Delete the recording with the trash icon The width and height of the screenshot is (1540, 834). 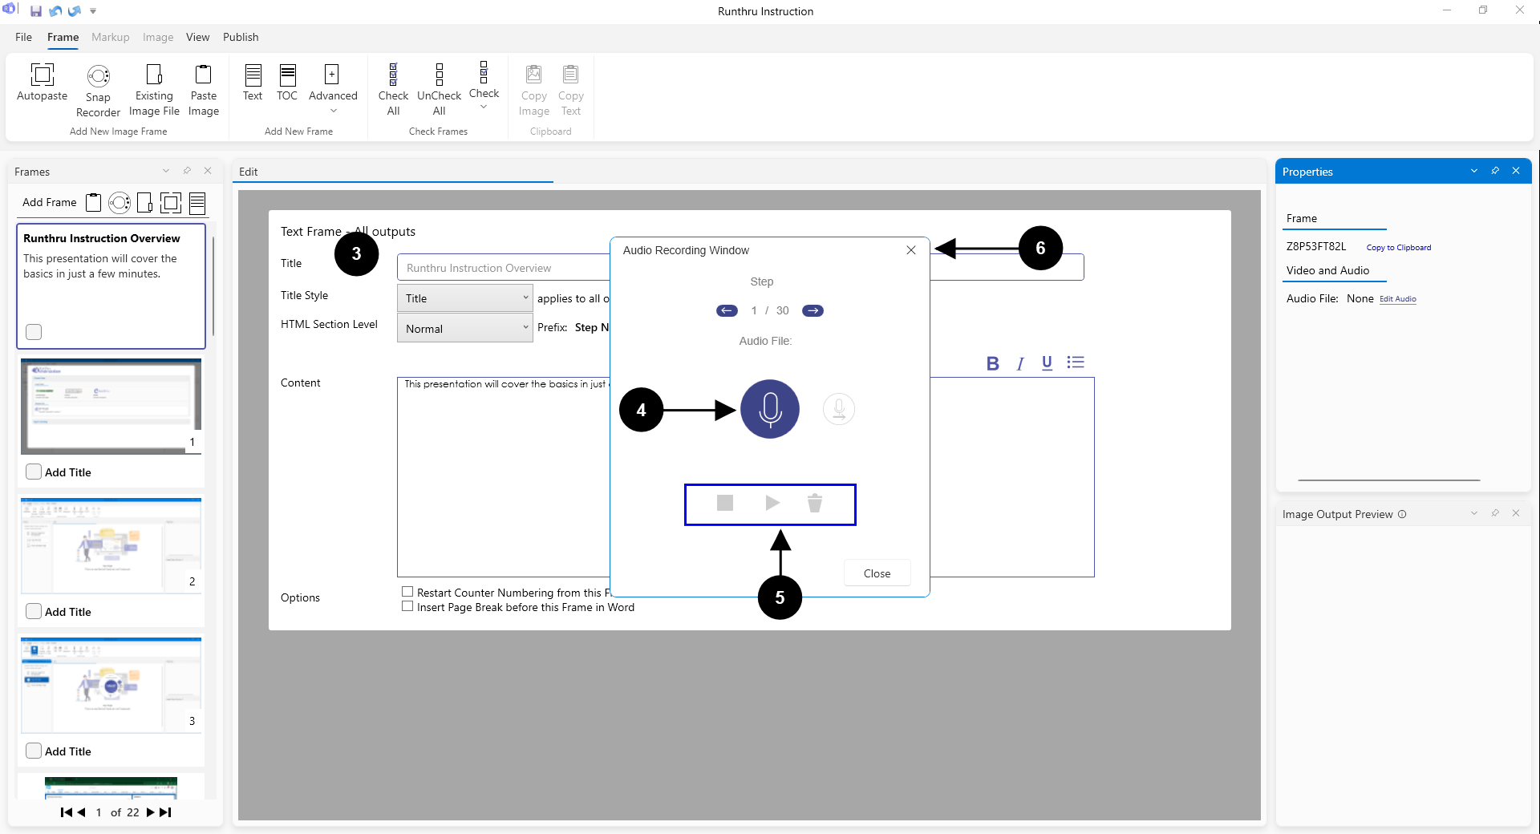pos(814,503)
